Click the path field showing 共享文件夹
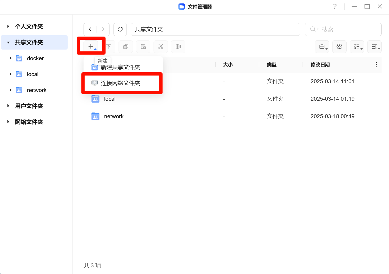The width and height of the screenshot is (389, 274). (215, 29)
